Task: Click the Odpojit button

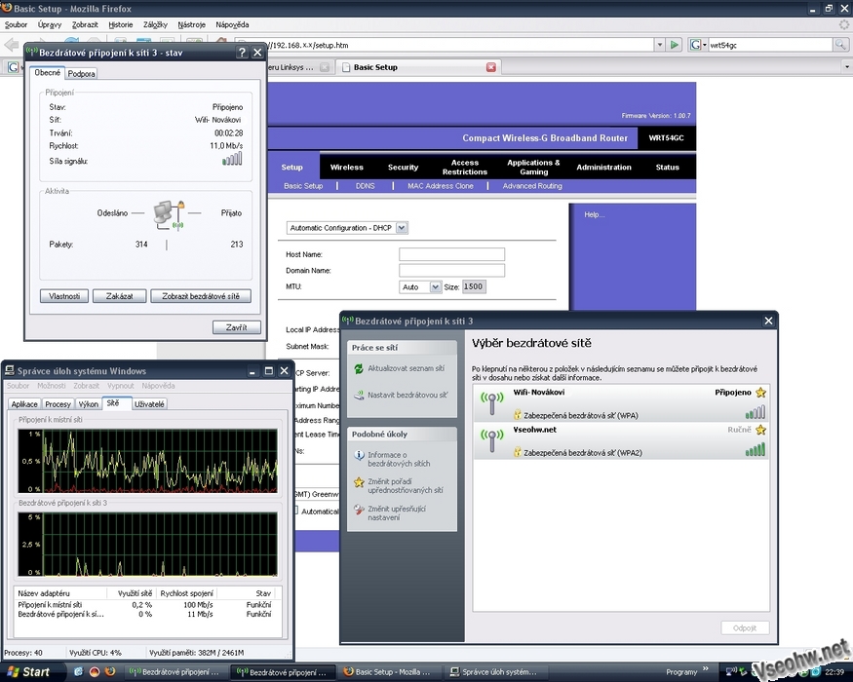Action: (745, 628)
